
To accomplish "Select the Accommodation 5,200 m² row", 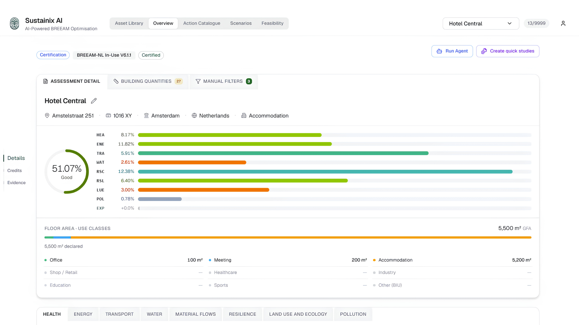I will coord(452,260).
